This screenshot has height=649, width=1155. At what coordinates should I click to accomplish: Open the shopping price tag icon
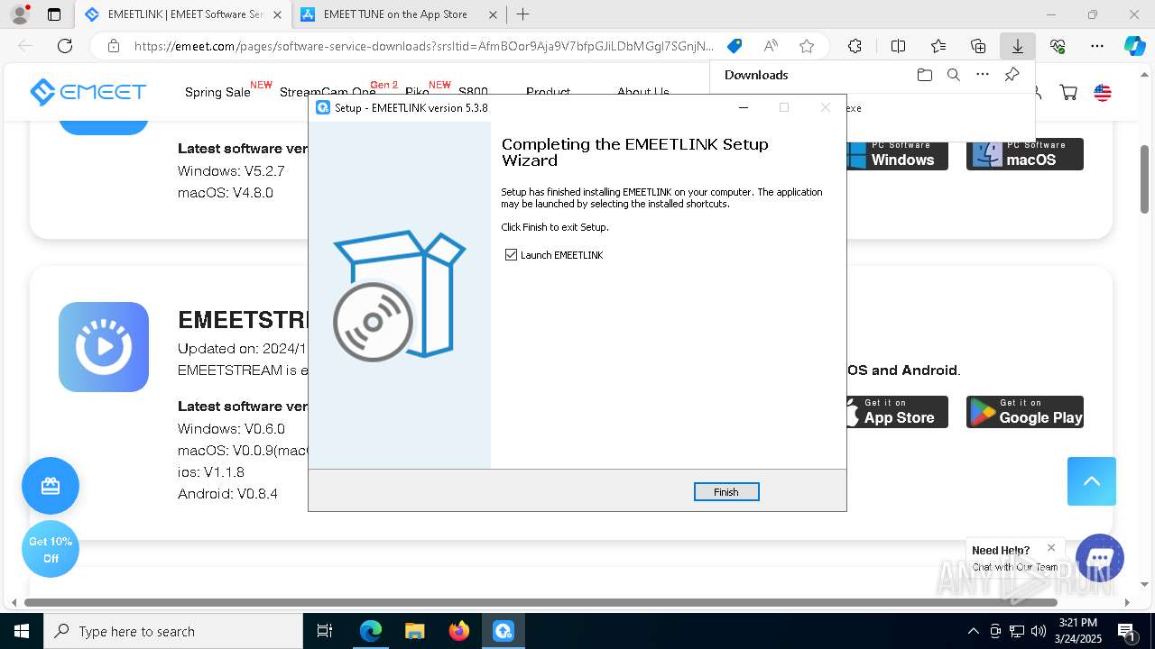(735, 46)
